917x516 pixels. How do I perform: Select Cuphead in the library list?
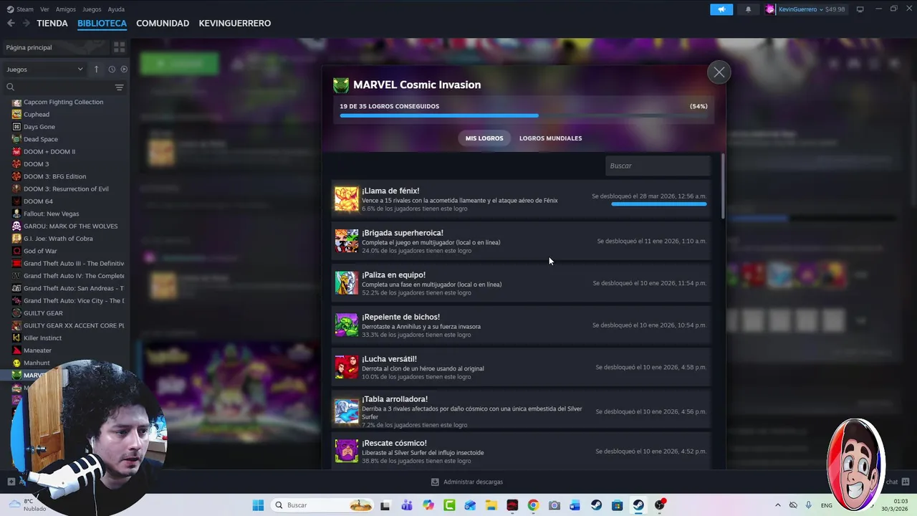coord(37,115)
